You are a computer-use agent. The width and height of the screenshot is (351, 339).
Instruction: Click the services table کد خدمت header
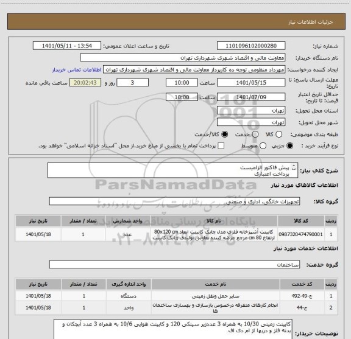(x=302, y=284)
